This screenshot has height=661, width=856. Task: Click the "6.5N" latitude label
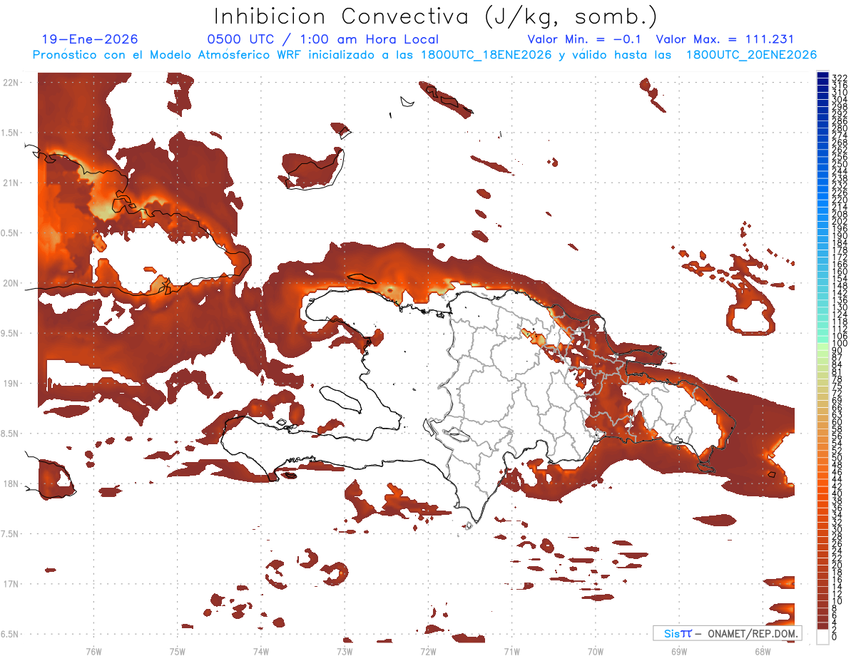9,634
